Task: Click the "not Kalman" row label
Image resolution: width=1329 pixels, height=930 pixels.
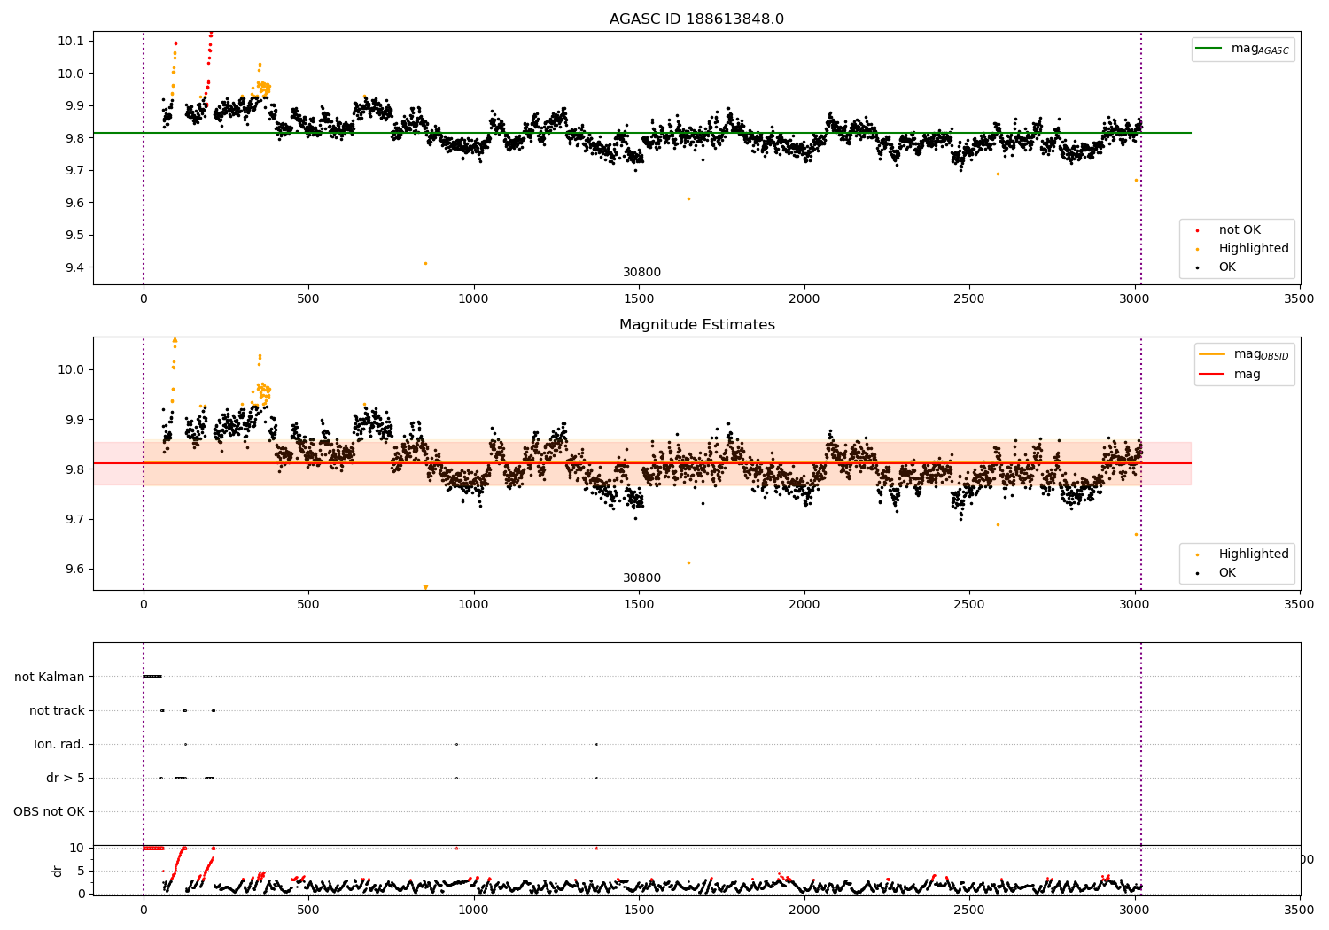Action: [x=50, y=677]
